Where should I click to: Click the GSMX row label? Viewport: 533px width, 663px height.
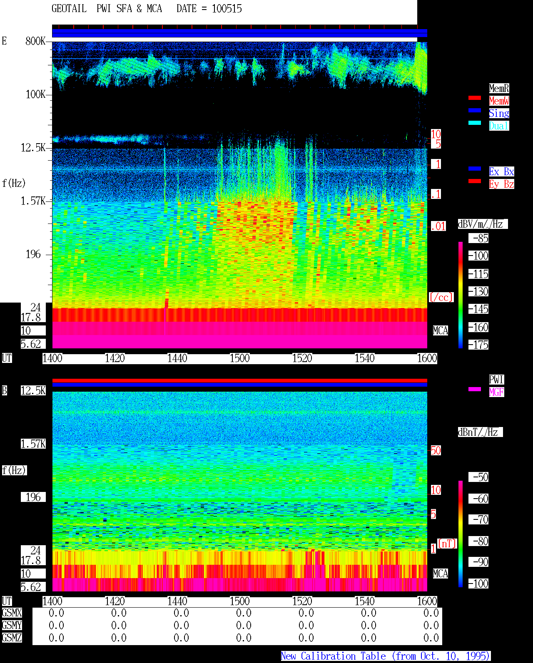tap(12, 613)
